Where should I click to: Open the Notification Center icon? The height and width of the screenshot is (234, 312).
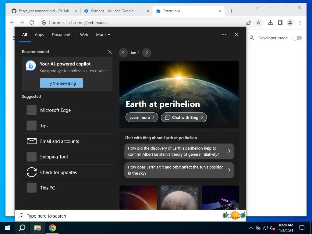click(302, 228)
